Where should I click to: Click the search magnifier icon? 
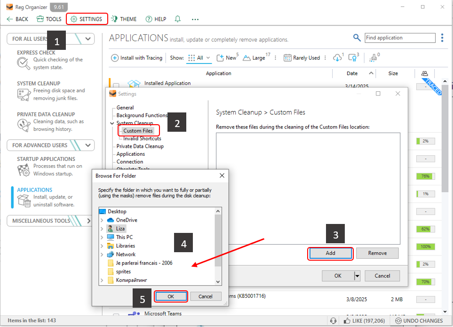click(357, 38)
